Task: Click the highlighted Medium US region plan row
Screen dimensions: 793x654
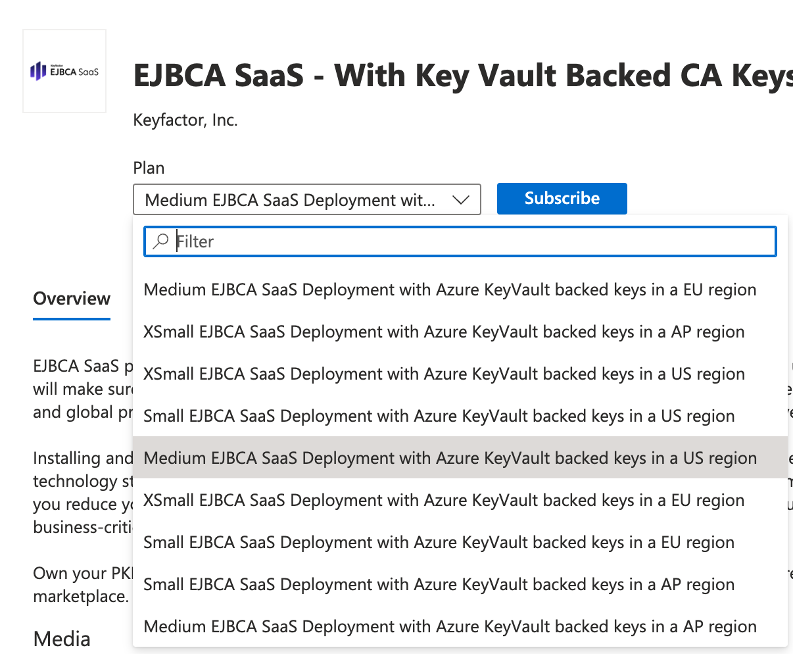Action: 449,457
